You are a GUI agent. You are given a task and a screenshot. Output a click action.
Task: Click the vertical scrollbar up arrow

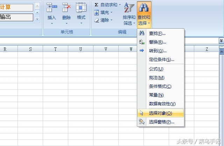coord(222,52)
